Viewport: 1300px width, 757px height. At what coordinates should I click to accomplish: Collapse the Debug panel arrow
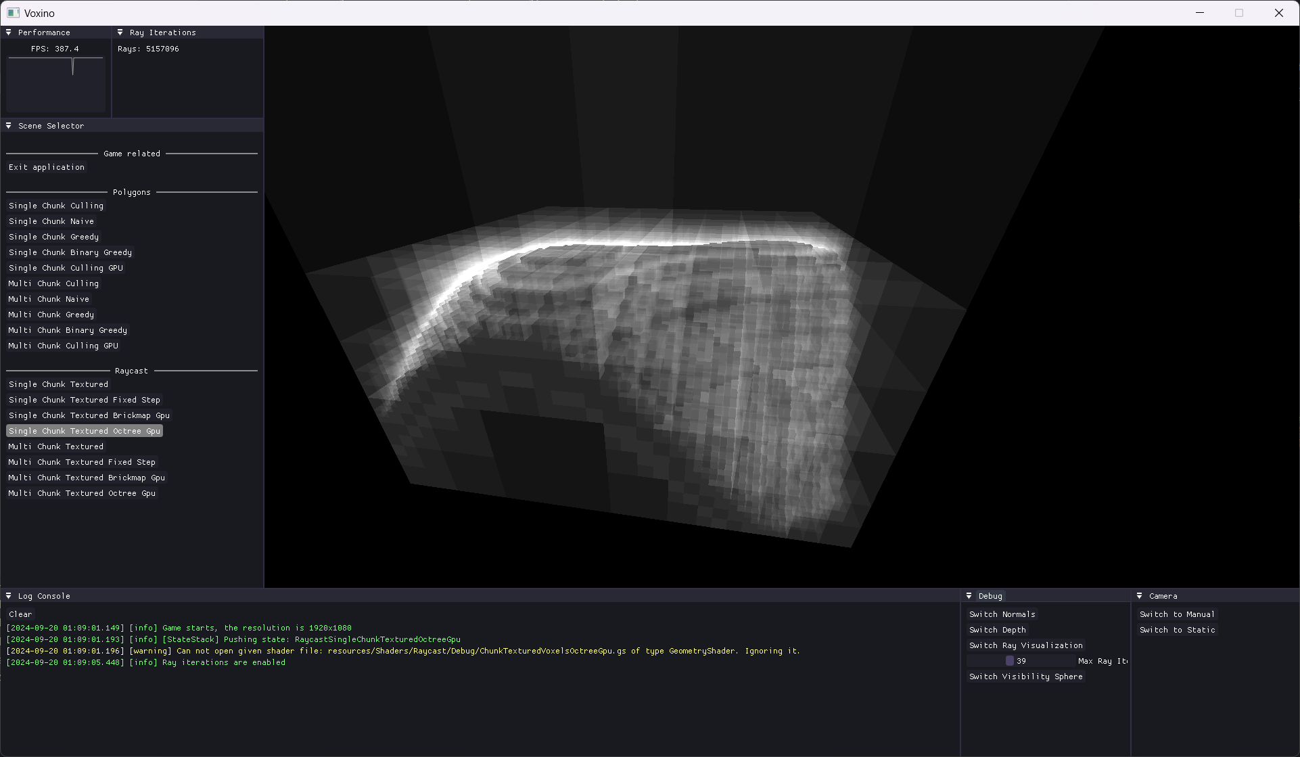click(969, 596)
